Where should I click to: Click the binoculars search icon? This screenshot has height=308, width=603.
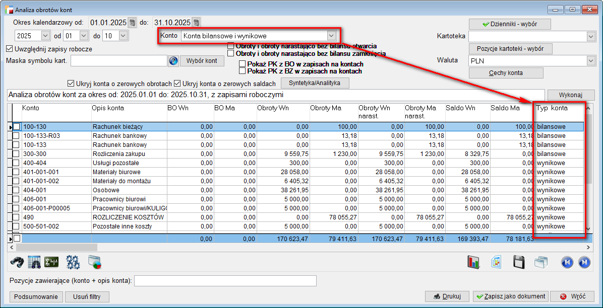[18, 262]
